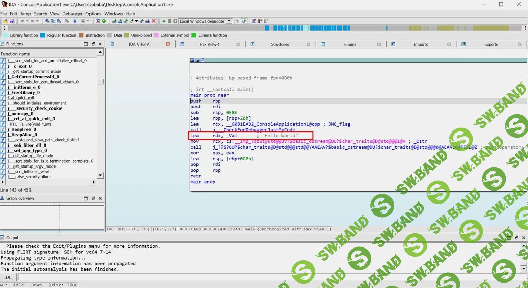
Task: Click the blue down arrow toolbar icon
Action: [75, 21]
